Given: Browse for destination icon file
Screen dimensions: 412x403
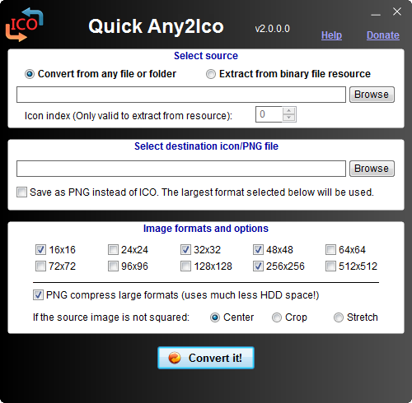Looking at the screenshot, I should [372, 169].
